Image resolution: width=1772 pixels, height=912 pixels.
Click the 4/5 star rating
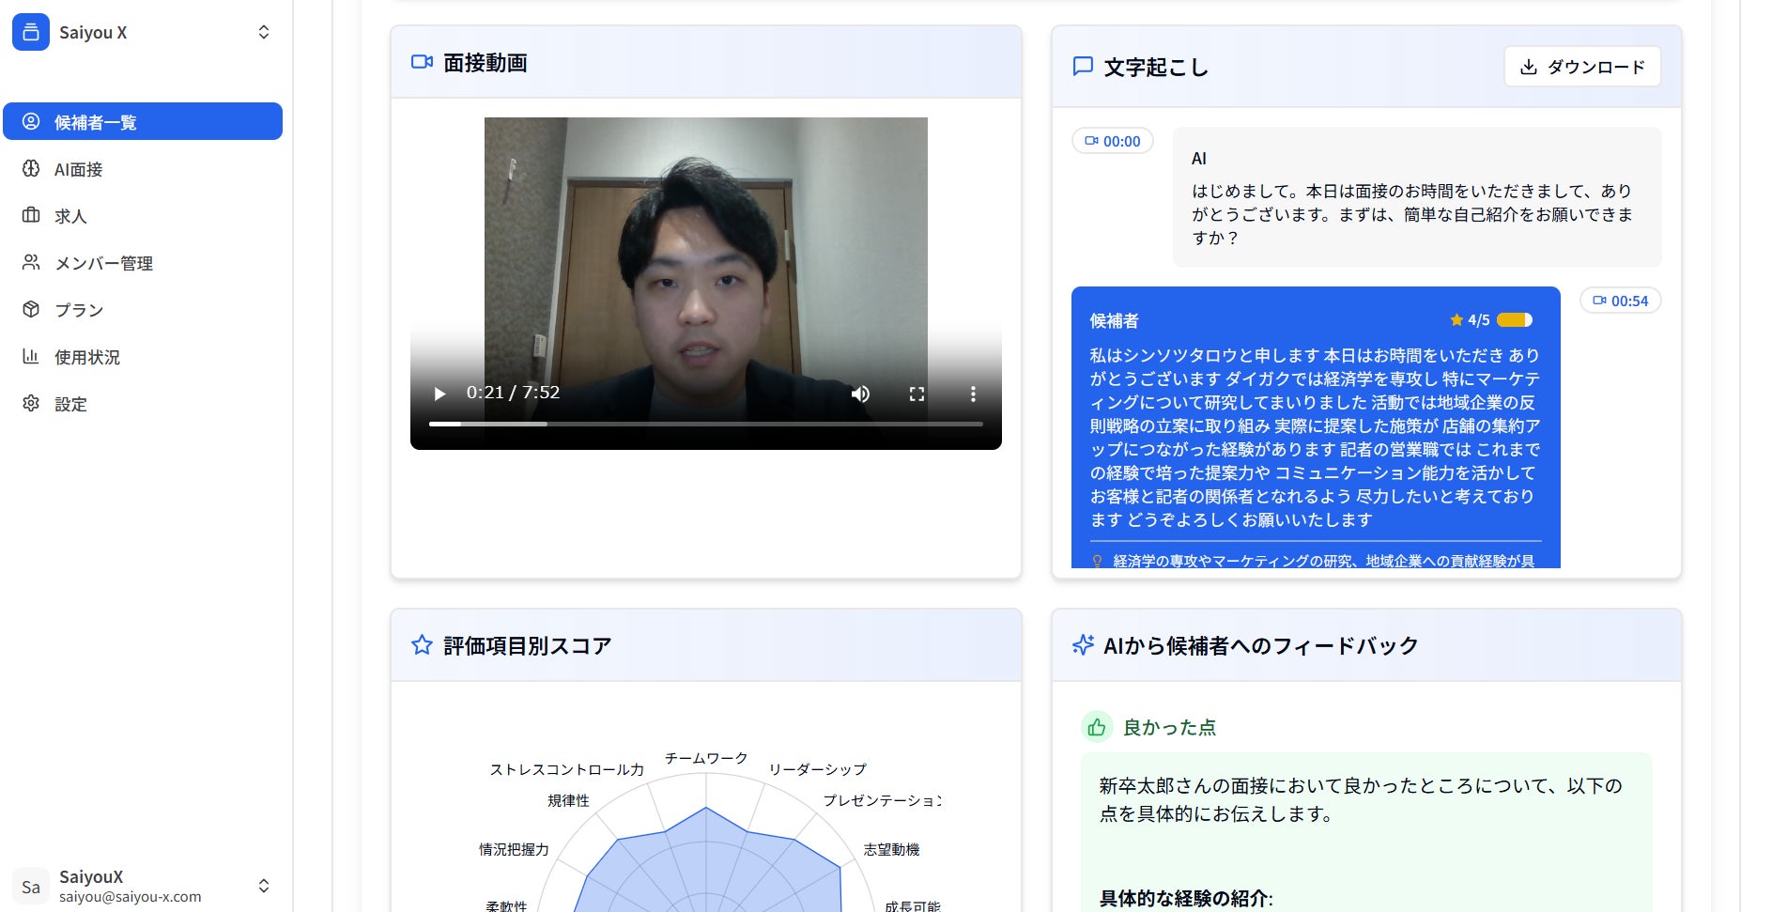tap(1470, 320)
